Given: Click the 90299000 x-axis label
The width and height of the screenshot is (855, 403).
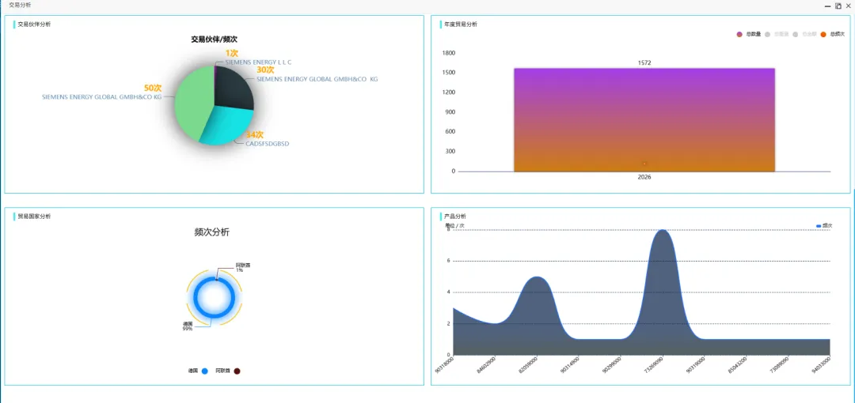Looking at the screenshot, I should click(610, 364).
